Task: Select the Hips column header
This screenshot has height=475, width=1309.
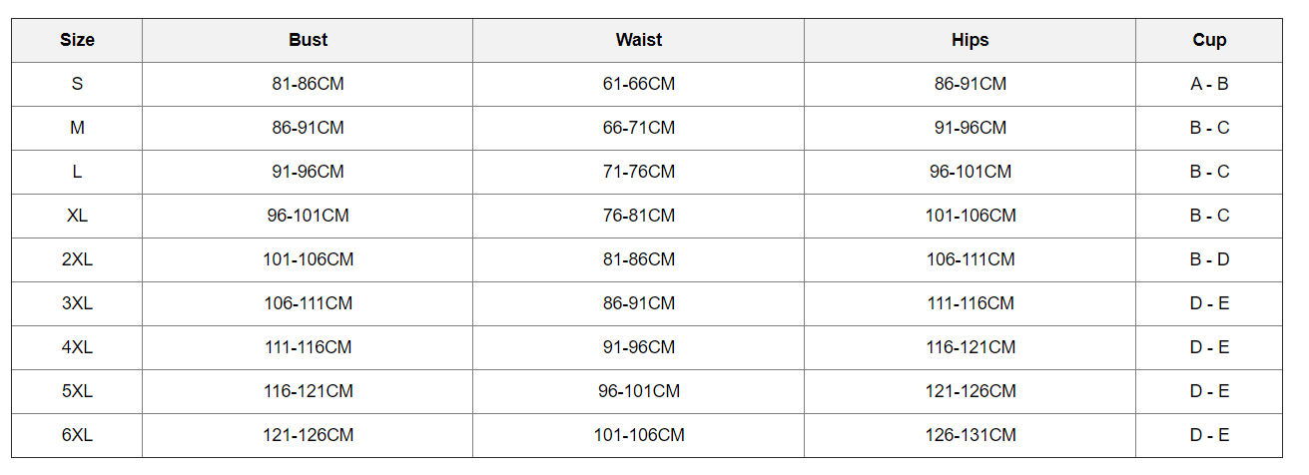Action: coord(970,40)
